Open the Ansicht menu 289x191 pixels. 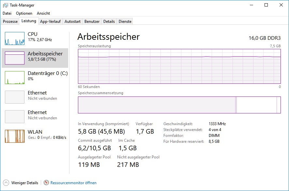point(43,13)
